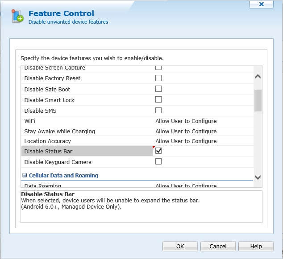The width and height of the screenshot is (283, 259).
Task: Collapse the Cellular Data and Roaming section
Action: (25, 176)
